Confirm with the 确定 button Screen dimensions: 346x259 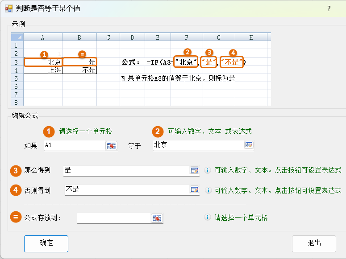tap(46, 243)
